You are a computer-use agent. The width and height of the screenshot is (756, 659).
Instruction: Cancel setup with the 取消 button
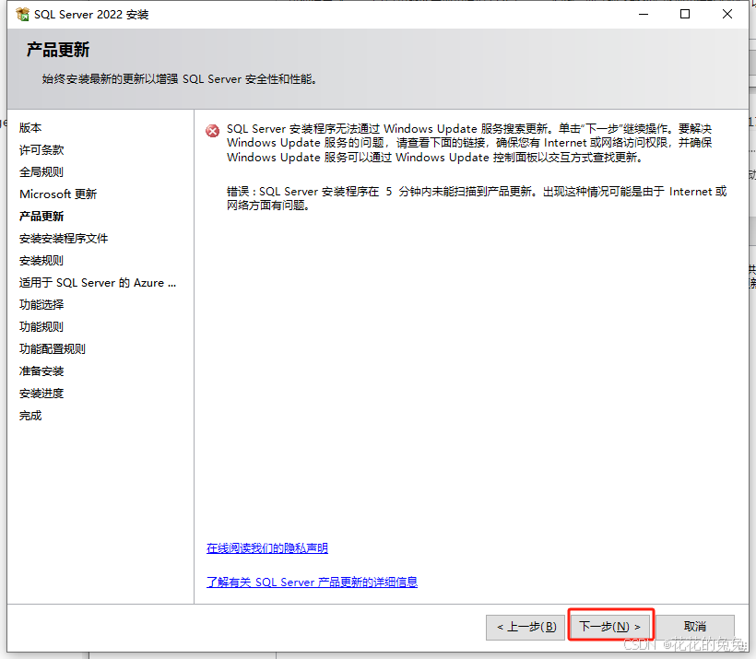click(695, 627)
